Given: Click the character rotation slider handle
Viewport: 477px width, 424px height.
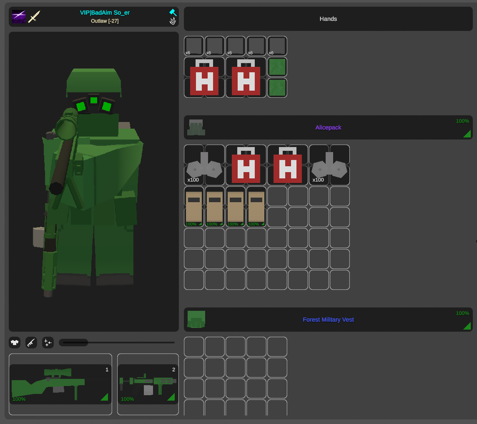Looking at the screenshot, I should click(x=74, y=343).
